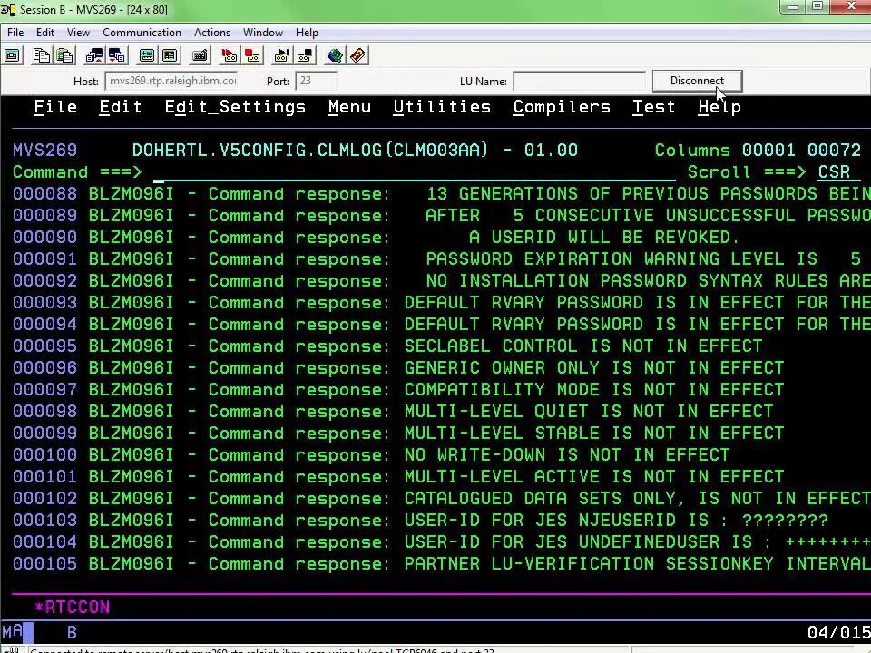Stop the macro recording
Viewport: 871px width, 653px height.
click(252, 55)
